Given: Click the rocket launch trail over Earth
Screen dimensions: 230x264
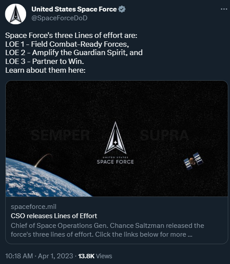Looking at the screenshot, I should tap(43, 160).
